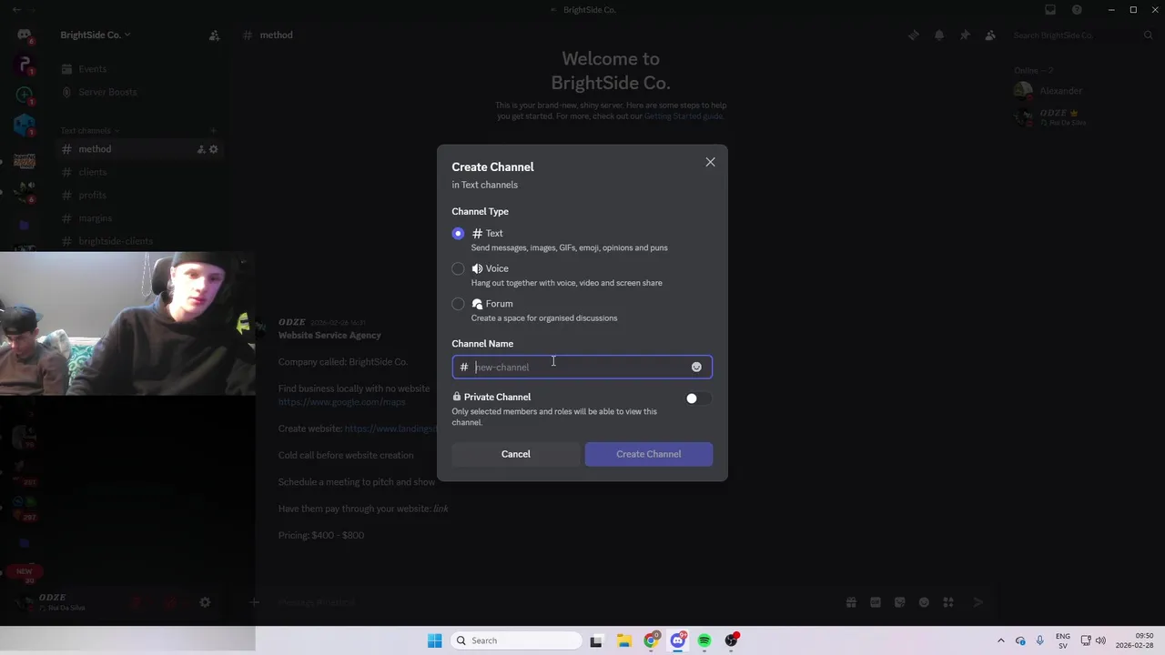Open Chrome from taskbar
Viewport: 1165px width, 655px height.
[x=651, y=640]
